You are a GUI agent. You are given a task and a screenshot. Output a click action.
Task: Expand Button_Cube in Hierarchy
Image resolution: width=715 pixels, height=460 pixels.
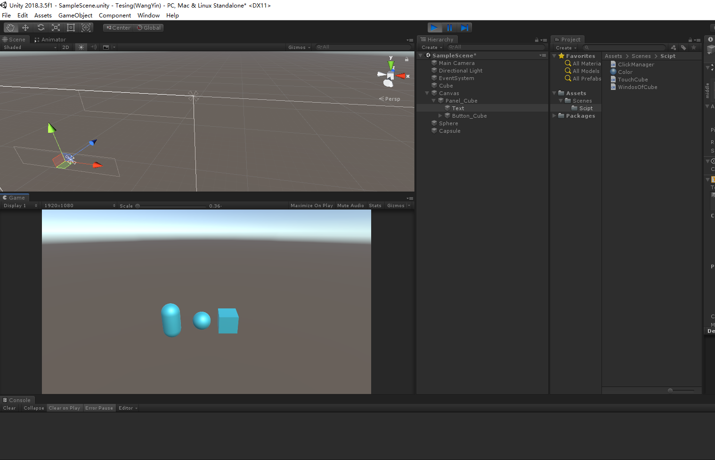tap(440, 116)
